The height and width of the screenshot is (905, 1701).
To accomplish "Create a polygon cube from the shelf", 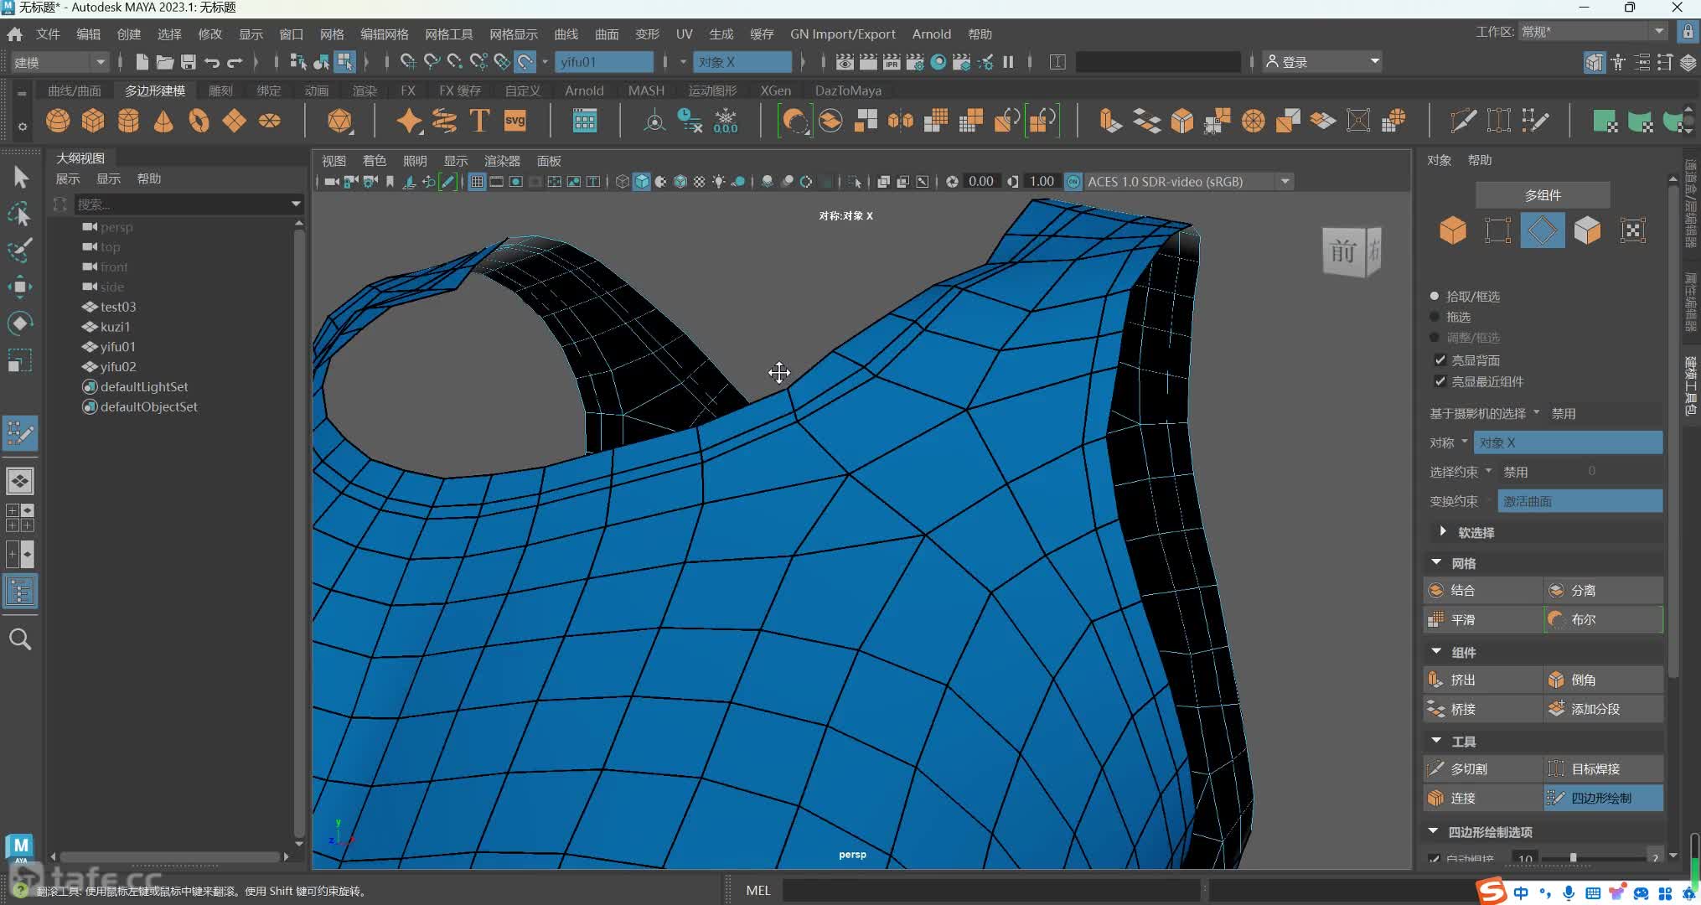I will [x=93, y=121].
